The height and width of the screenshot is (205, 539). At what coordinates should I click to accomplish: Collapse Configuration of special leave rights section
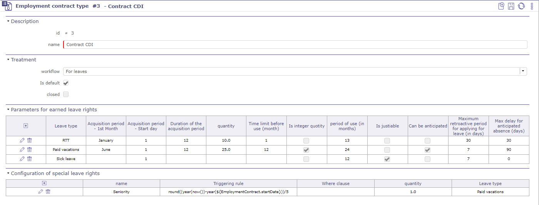tap(8, 174)
